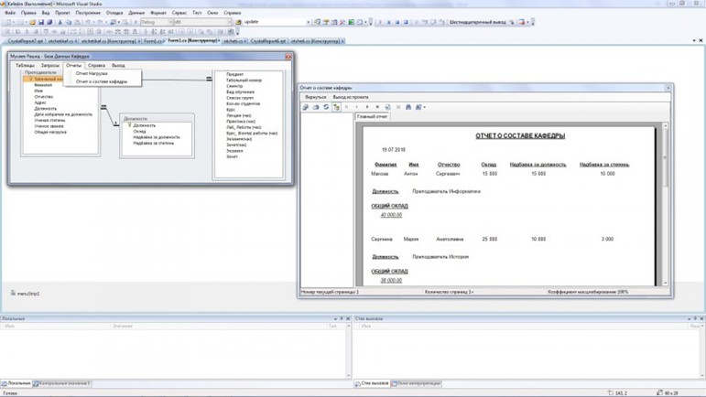Image resolution: width=706 pixels, height=397 pixels.
Task: Switch to CrystalReport2.rpt tab
Action: click(x=26, y=41)
